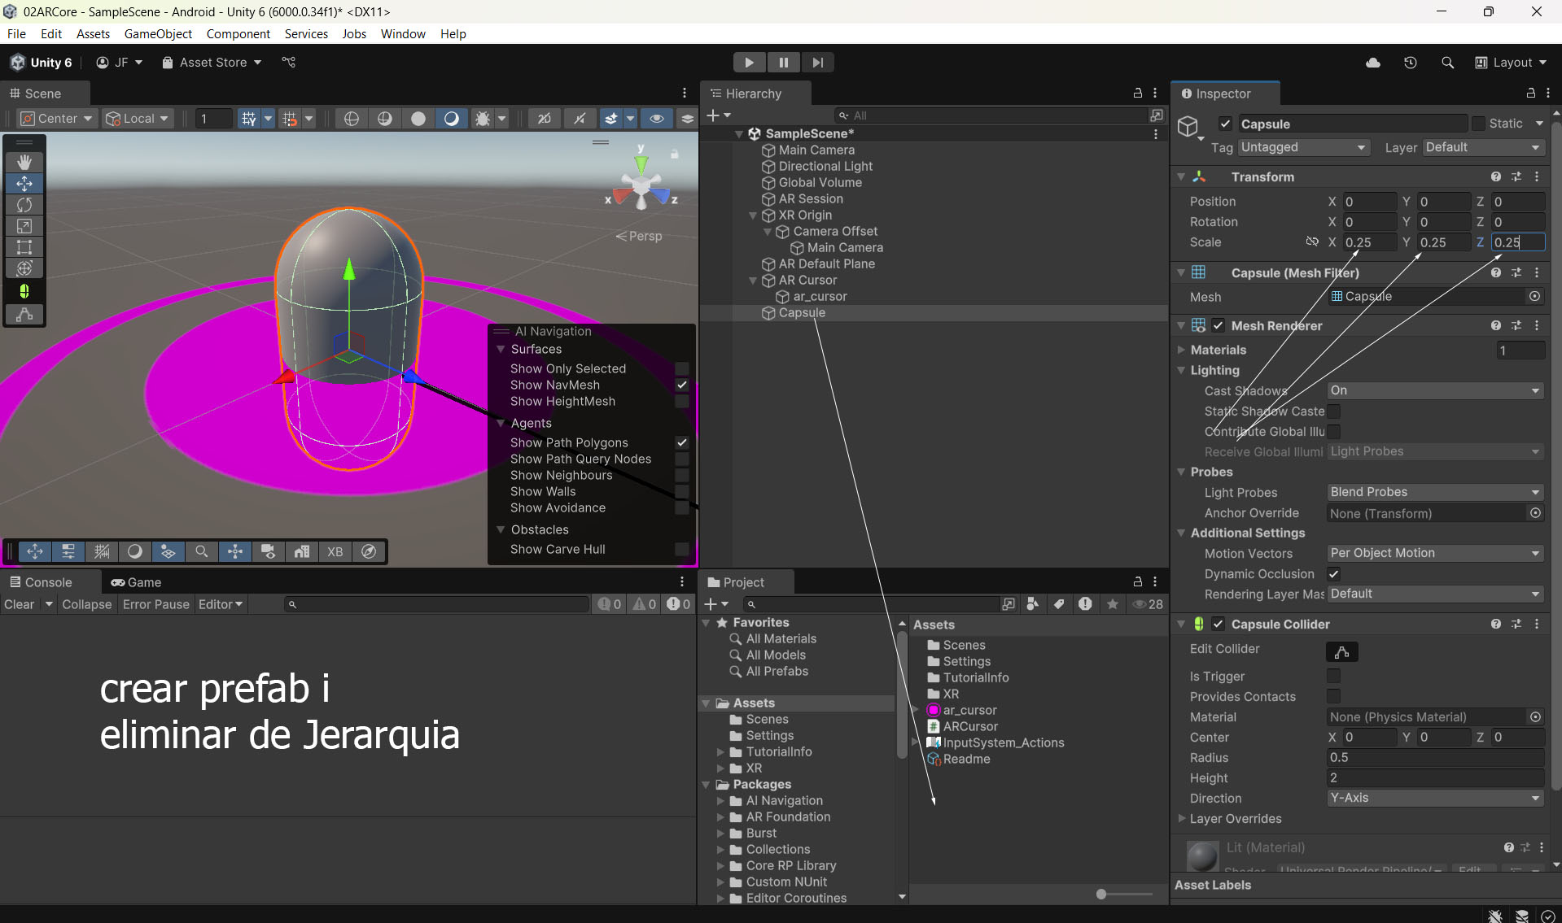This screenshot has width=1562, height=923.
Task: Open the Undo History icon
Action: click(x=1411, y=63)
